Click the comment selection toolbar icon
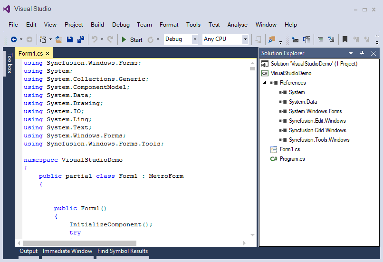Viewport: 383px width, 262px height. pos(331,39)
